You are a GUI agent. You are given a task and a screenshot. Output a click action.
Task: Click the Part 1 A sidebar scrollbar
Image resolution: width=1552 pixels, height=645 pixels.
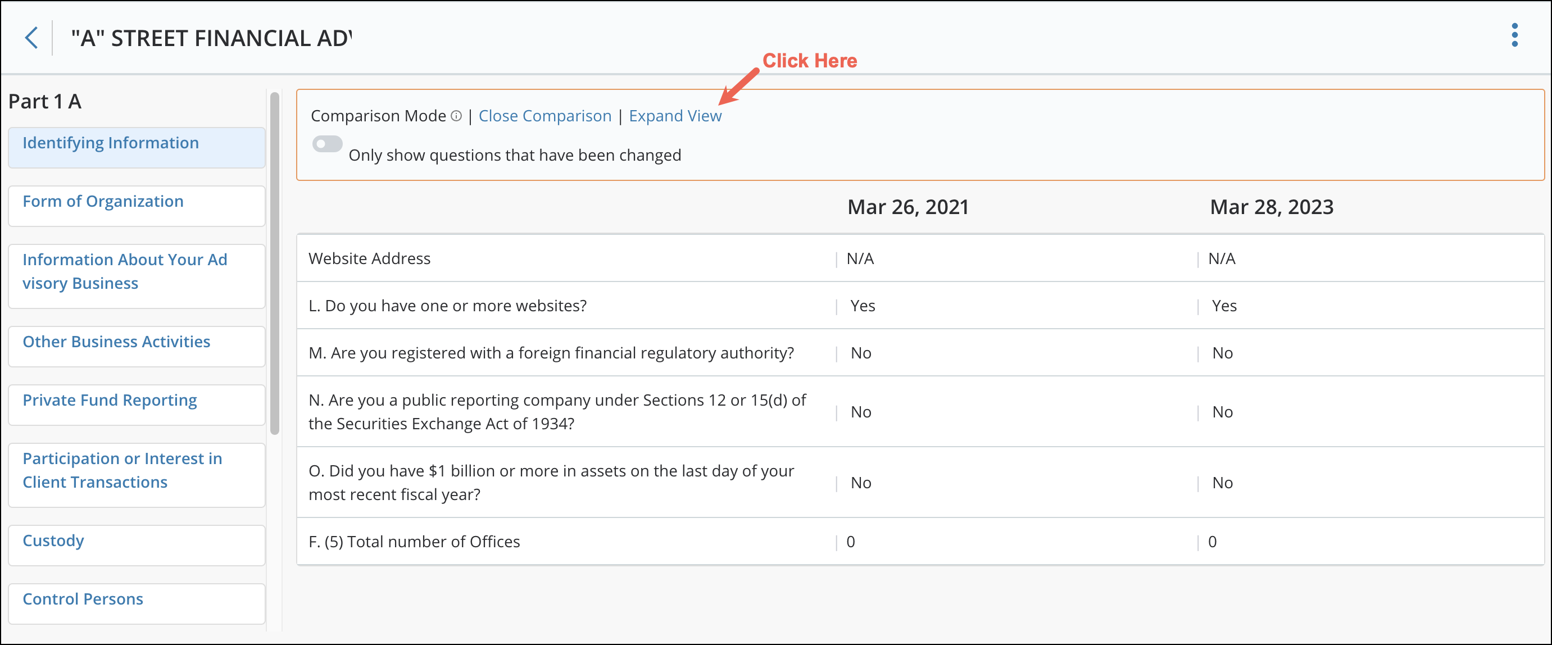tap(275, 259)
